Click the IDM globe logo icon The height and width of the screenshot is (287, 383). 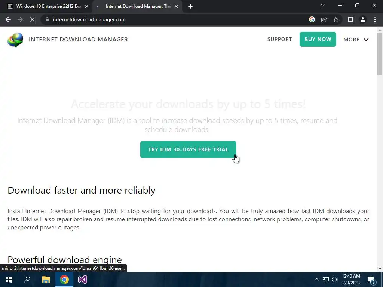pos(15,40)
